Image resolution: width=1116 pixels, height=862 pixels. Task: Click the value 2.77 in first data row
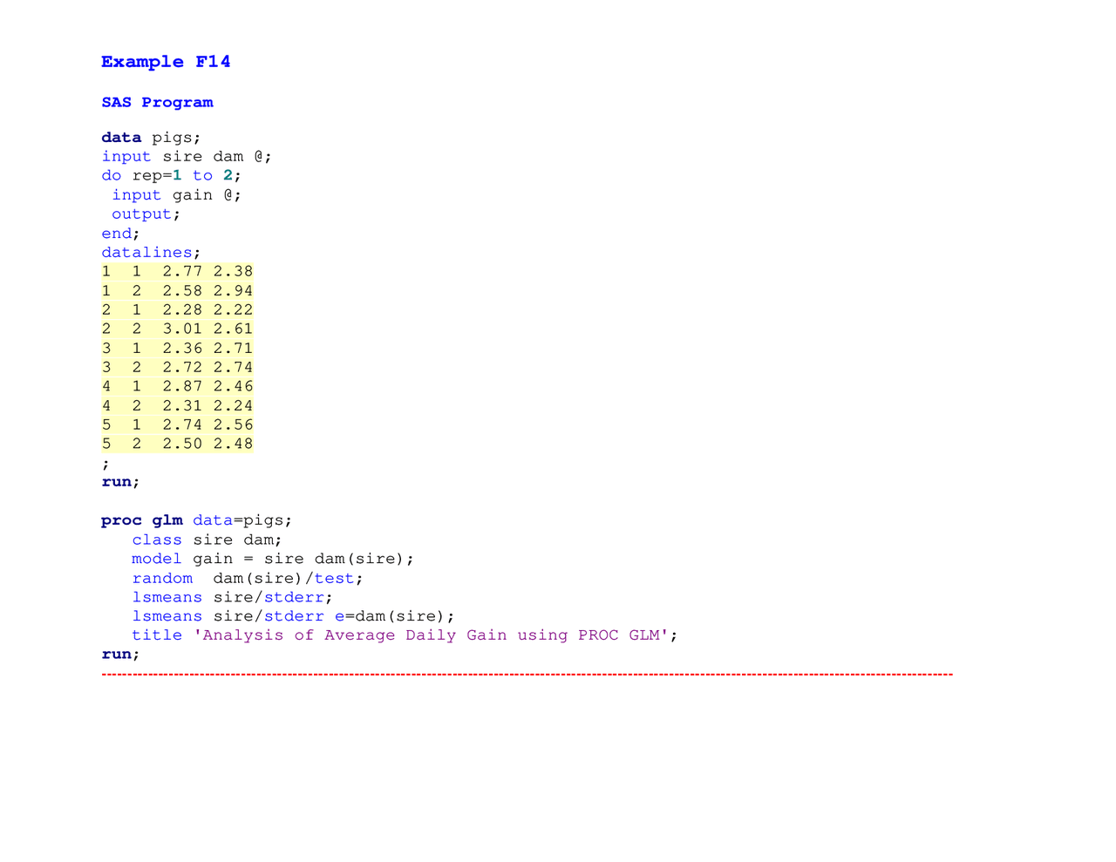pos(182,272)
